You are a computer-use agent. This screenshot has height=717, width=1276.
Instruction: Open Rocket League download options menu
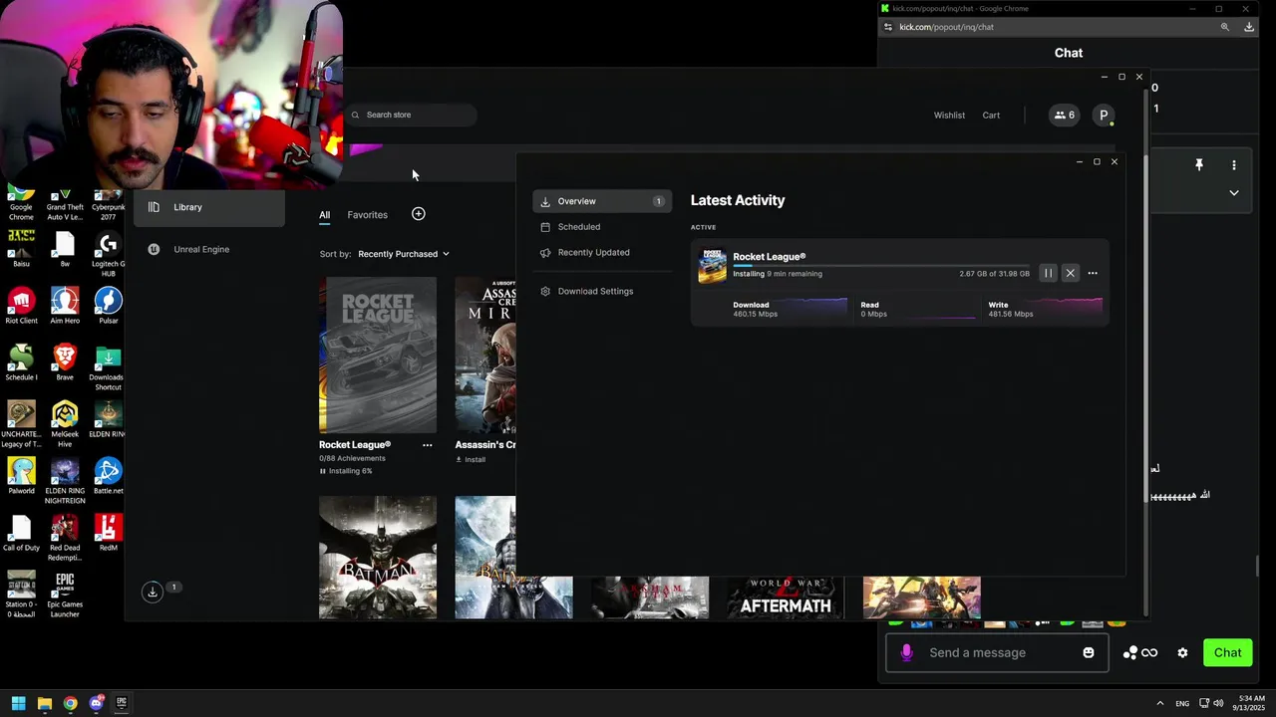tap(1093, 273)
